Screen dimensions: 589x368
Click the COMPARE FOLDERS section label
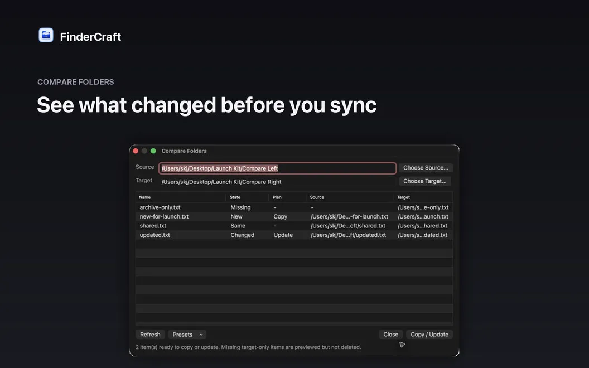point(75,82)
